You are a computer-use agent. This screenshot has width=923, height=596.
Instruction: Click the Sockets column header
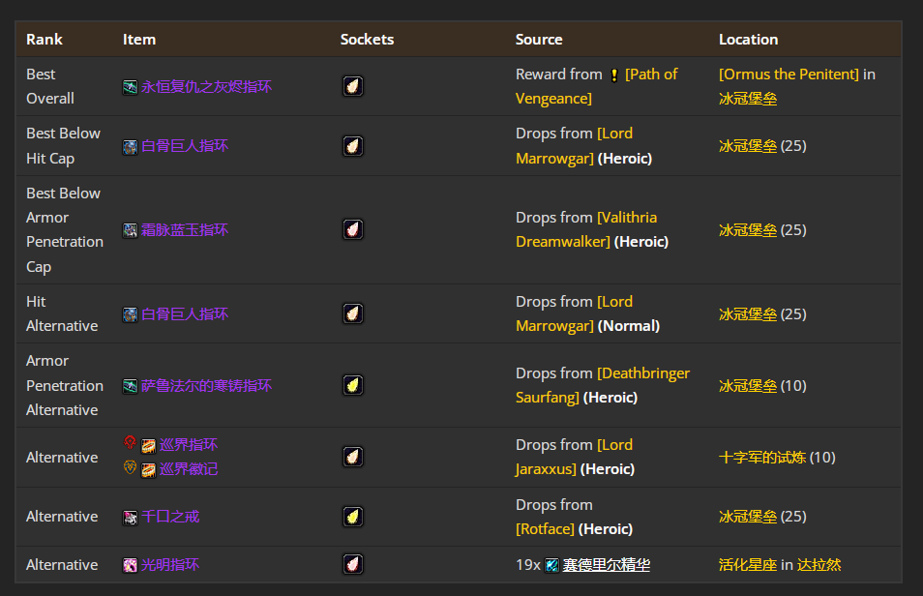click(367, 40)
